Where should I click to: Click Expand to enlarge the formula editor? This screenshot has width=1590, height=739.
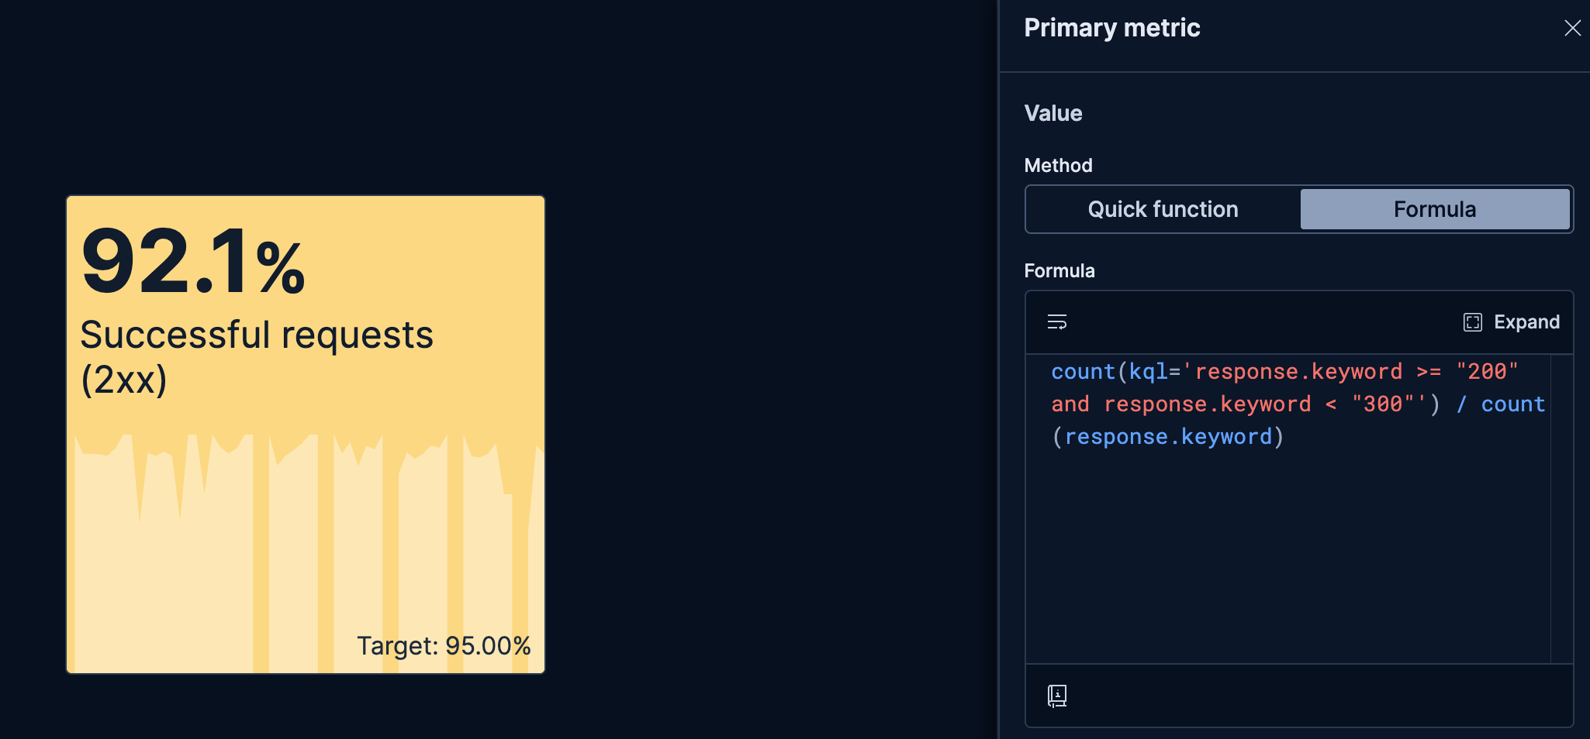(x=1527, y=321)
